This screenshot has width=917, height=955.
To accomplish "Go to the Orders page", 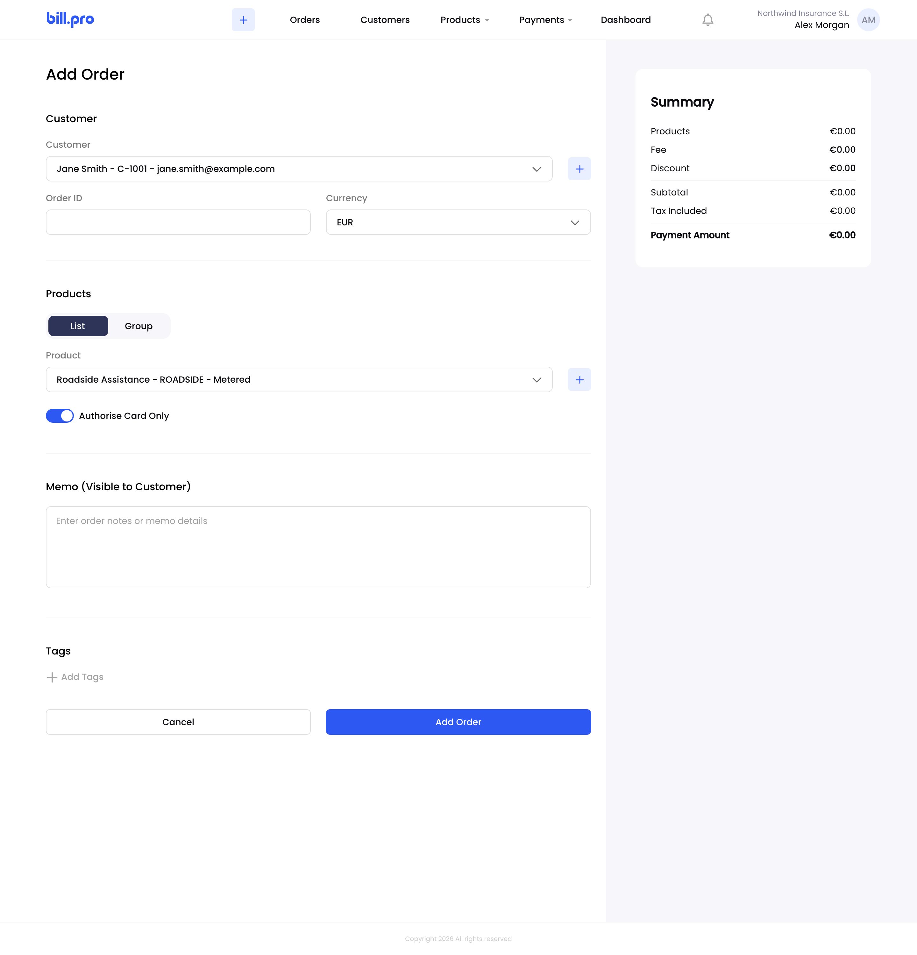I will (x=305, y=20).
